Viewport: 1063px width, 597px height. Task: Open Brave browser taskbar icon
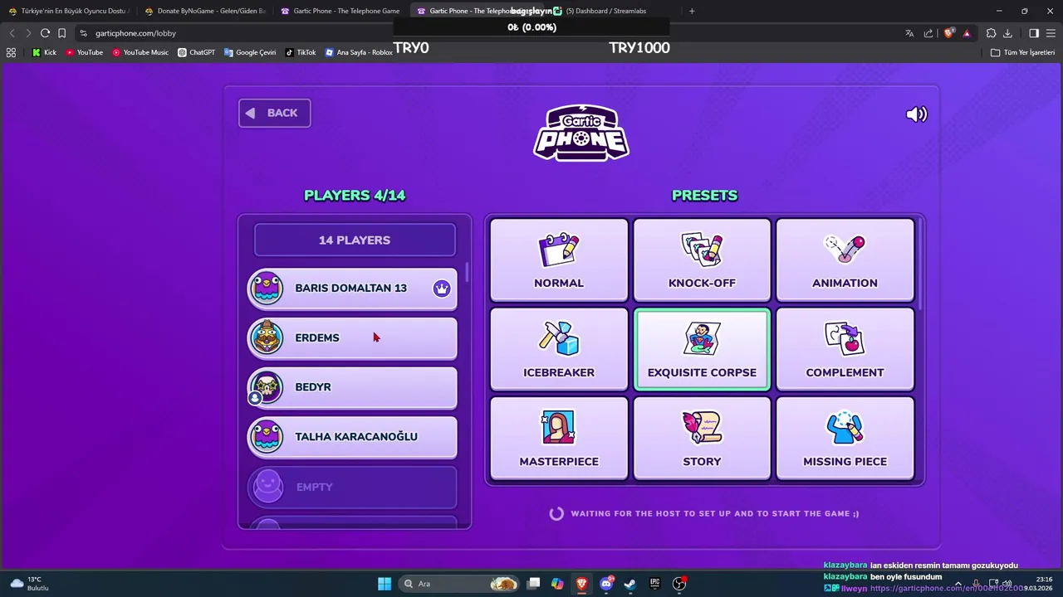pyautogui.click(x=582, y=584)
